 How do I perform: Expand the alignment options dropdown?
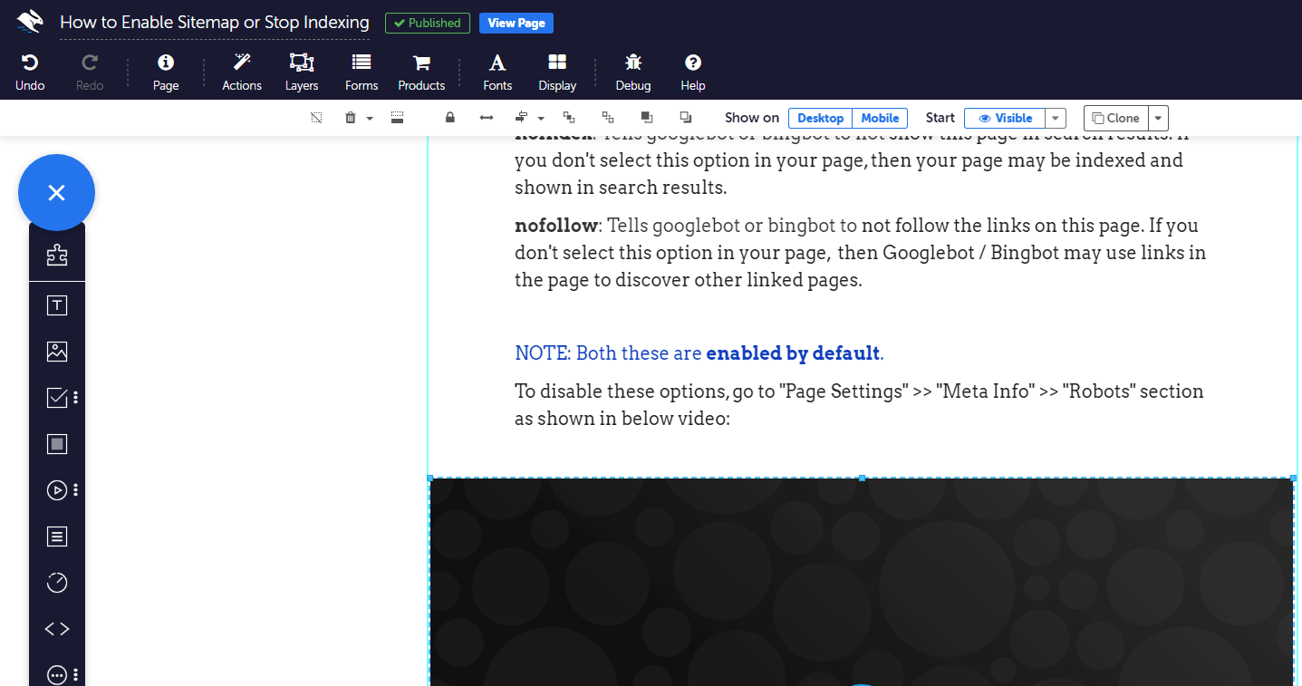541,118
